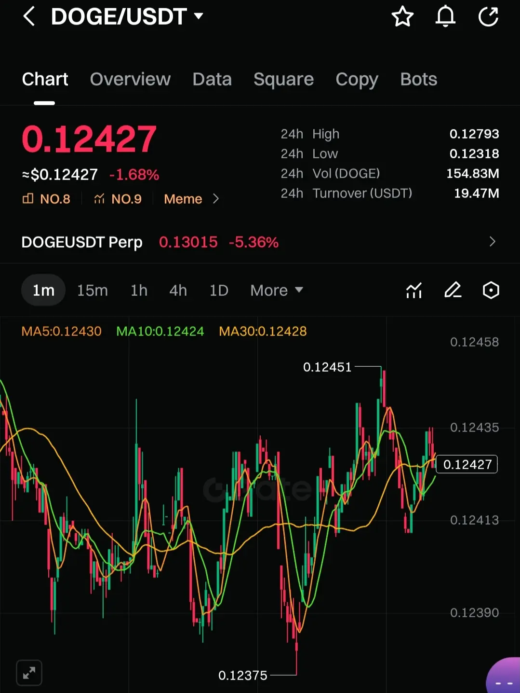The width and height of the screenshot is (520, 693).
Task: Open the Bots tab
Action: (418, 79)
